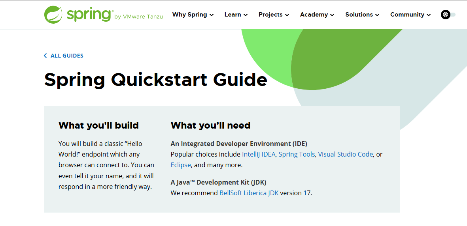Open the Visual Studio Code link

coord(346,155)
